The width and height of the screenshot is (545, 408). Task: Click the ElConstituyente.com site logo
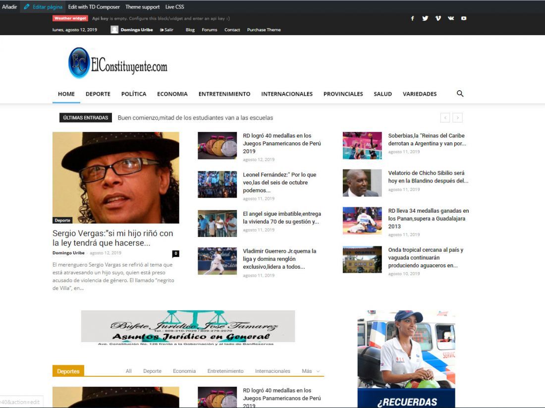point(118,63)
